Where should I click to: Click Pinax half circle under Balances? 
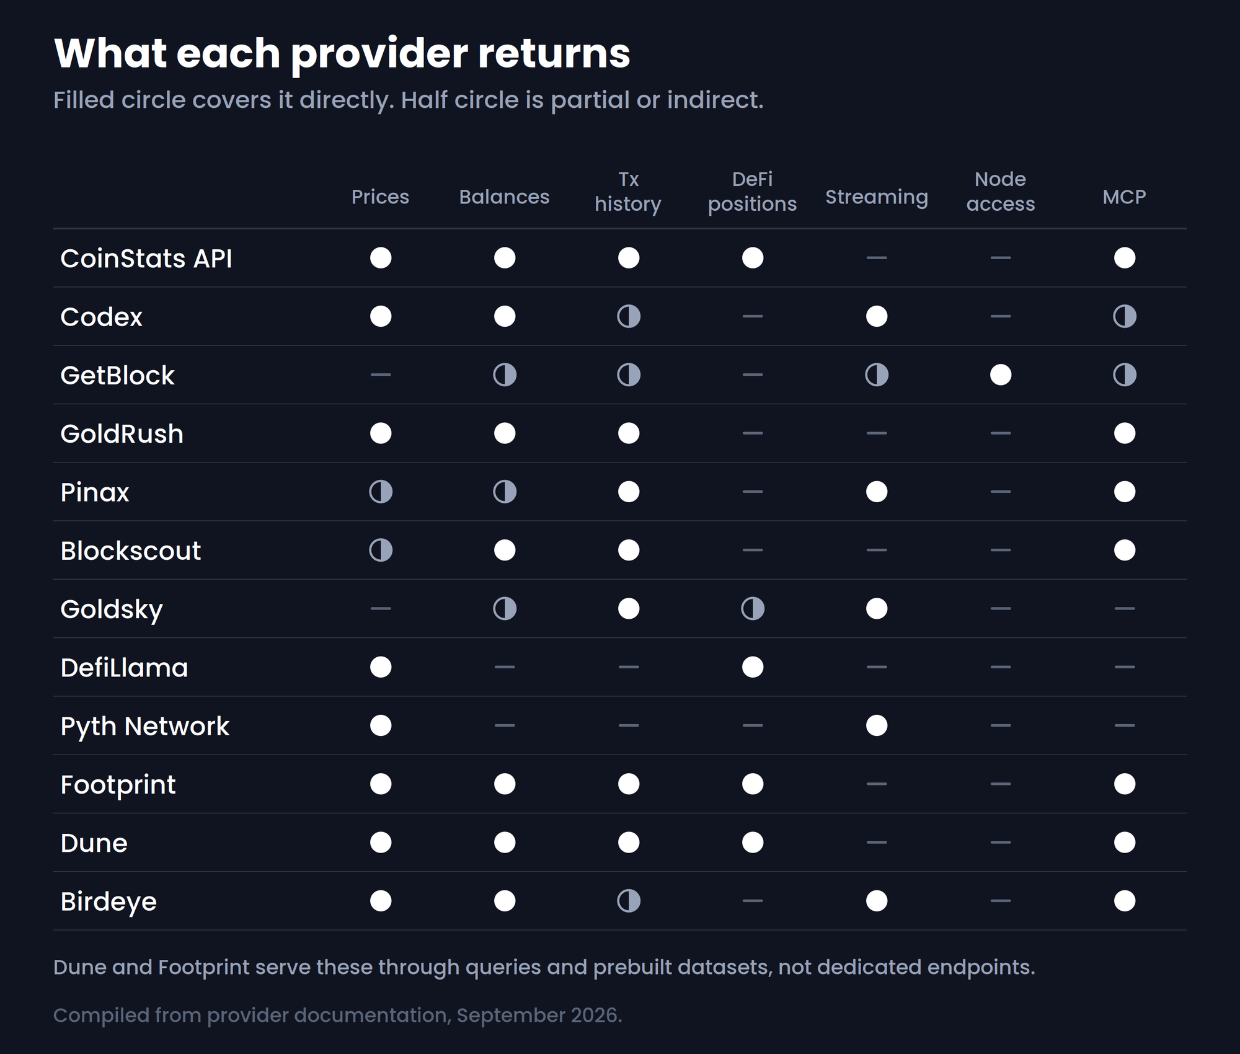[x=505, y=492]
